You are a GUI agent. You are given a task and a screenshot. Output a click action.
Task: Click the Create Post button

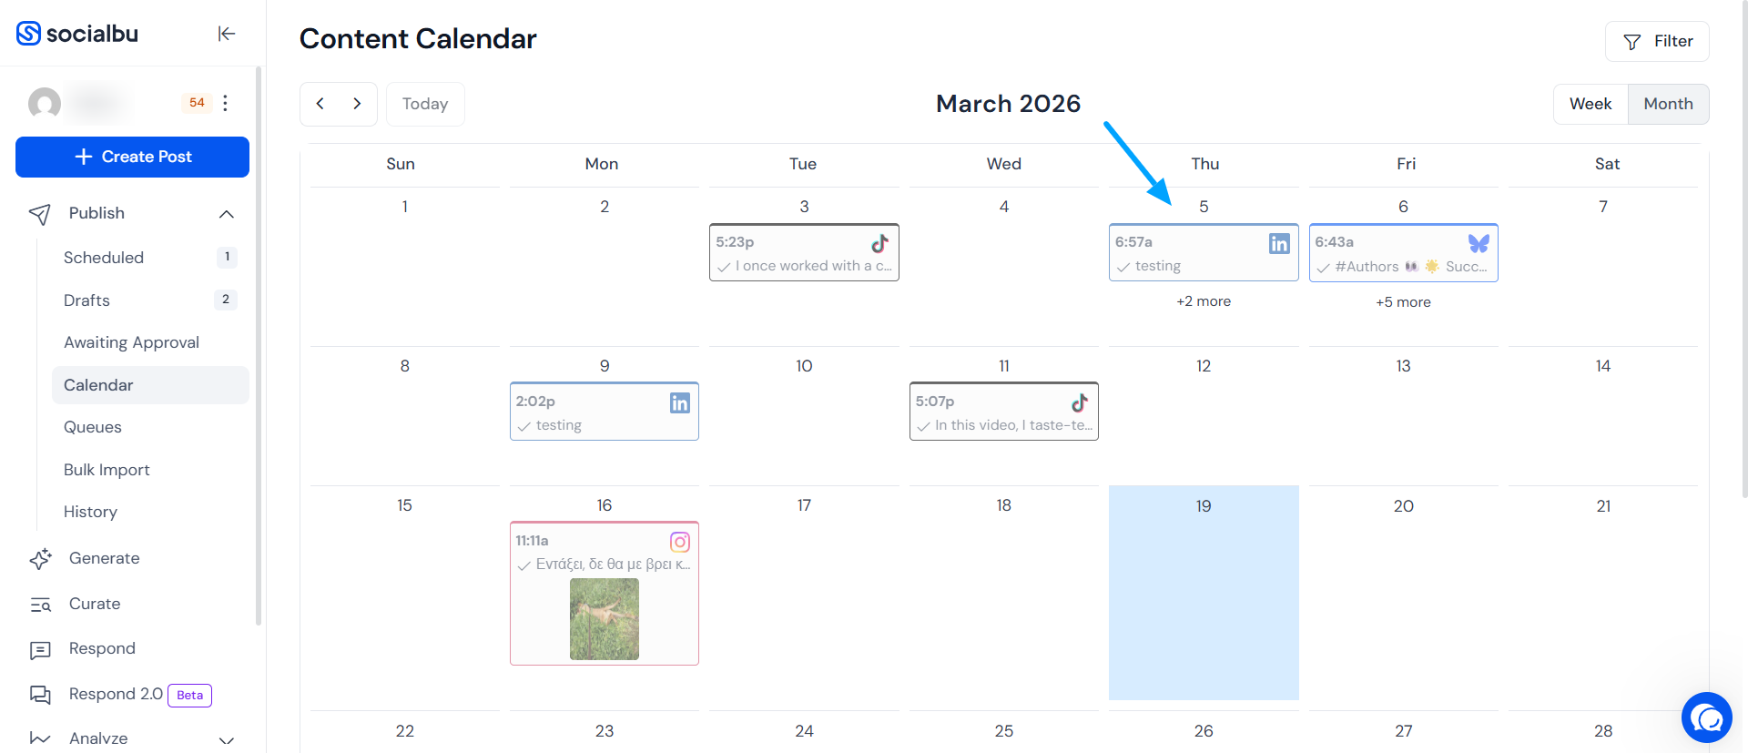[x=132, y=157]
